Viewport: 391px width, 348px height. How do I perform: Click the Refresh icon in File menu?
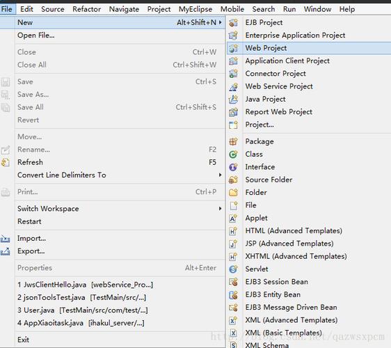point(6,162)
